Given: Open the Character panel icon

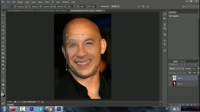Looking at the screenshot, I should 165,40.
